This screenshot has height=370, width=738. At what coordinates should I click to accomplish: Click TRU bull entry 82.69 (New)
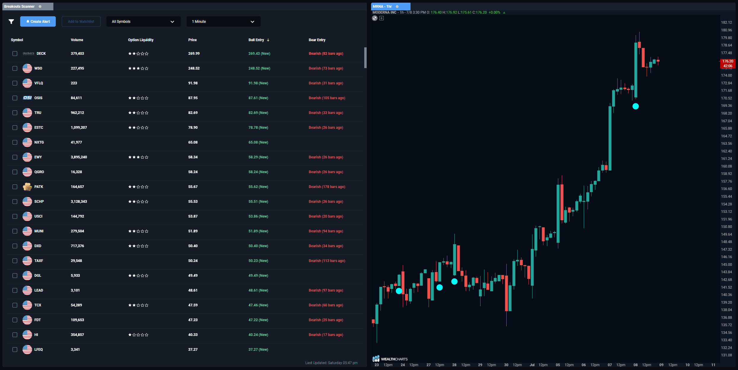pos(258,113)
